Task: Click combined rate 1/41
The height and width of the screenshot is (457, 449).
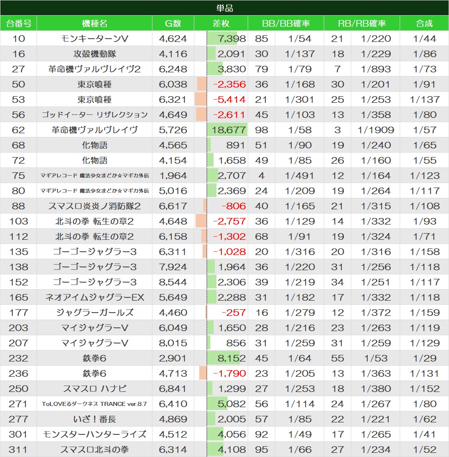Action: click(424, 434)
